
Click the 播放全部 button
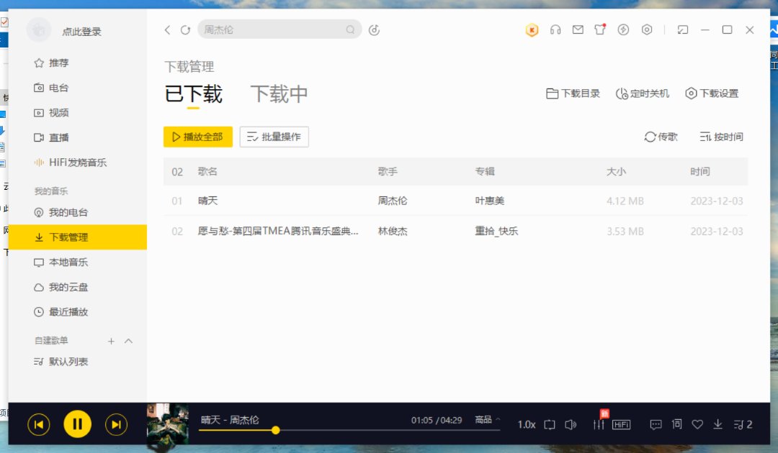(198, 137)
